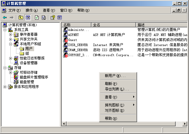The width and height of the screenshot is (189, 134).
Task: Collapse the 本地用户和组 tree node
Action: coord(10,44)
